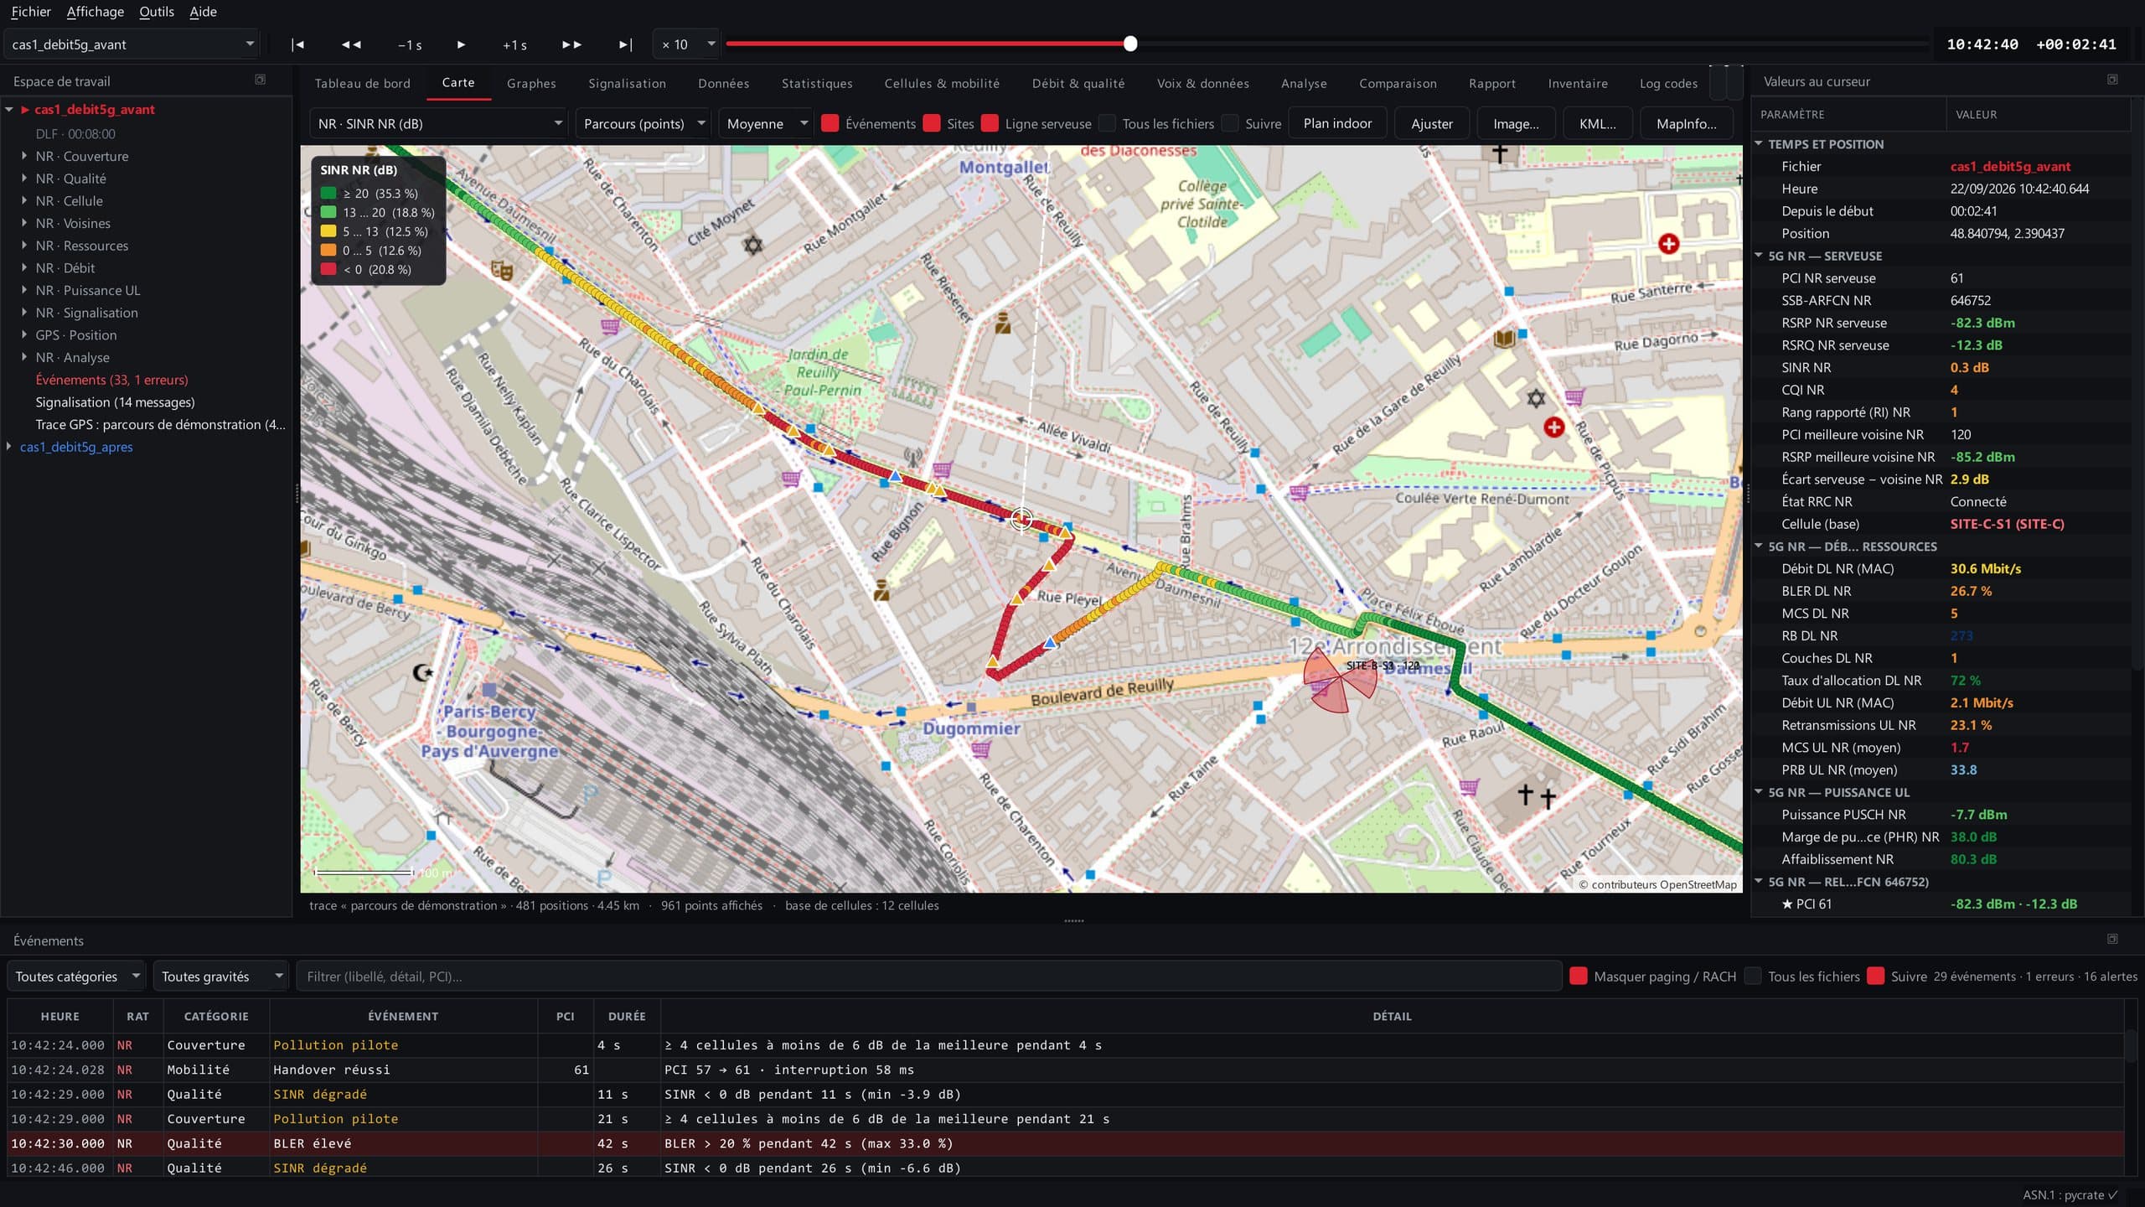
Task: Jump to start of recording
Action: click(297, 44)
